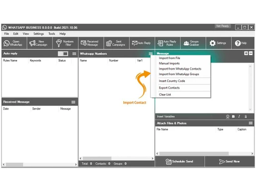Open Auto Reply Rules

pos(167,43)
